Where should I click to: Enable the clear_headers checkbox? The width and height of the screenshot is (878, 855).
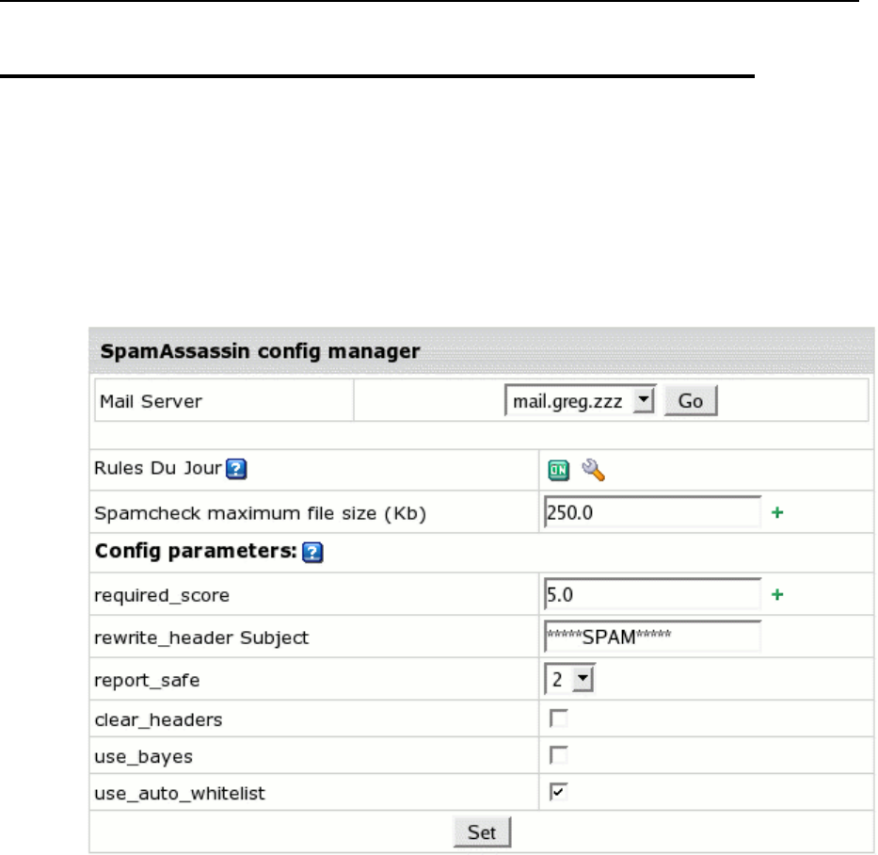tap(559, 719)
